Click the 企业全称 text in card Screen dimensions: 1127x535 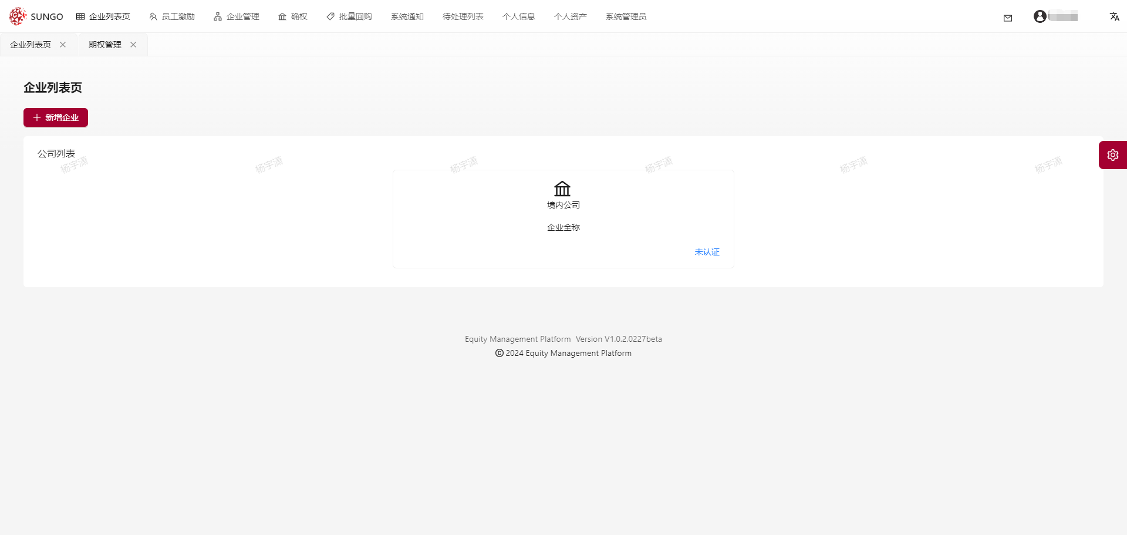pyautogui.click(x=563, y=227)
